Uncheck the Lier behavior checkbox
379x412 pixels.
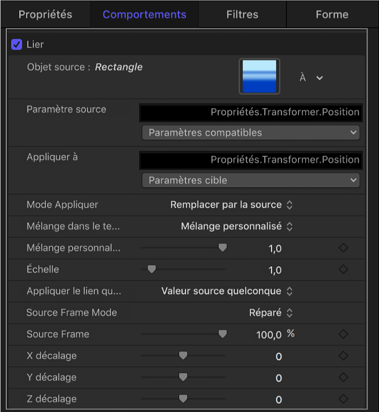(17, 45)
